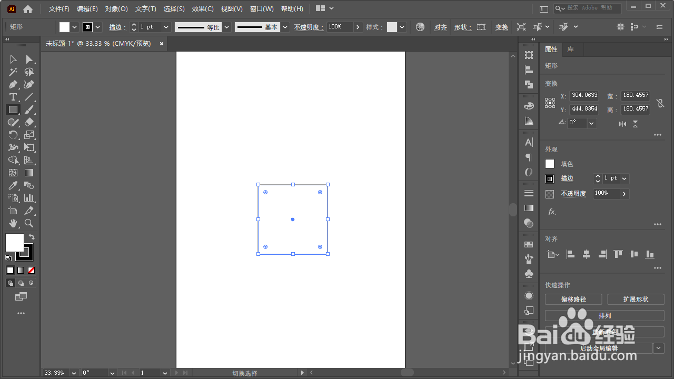Select the Zoom tool

(29, 223)
